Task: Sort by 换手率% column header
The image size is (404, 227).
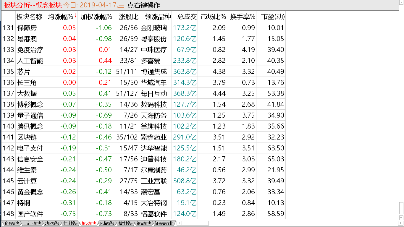Action: tap(242, 17)
